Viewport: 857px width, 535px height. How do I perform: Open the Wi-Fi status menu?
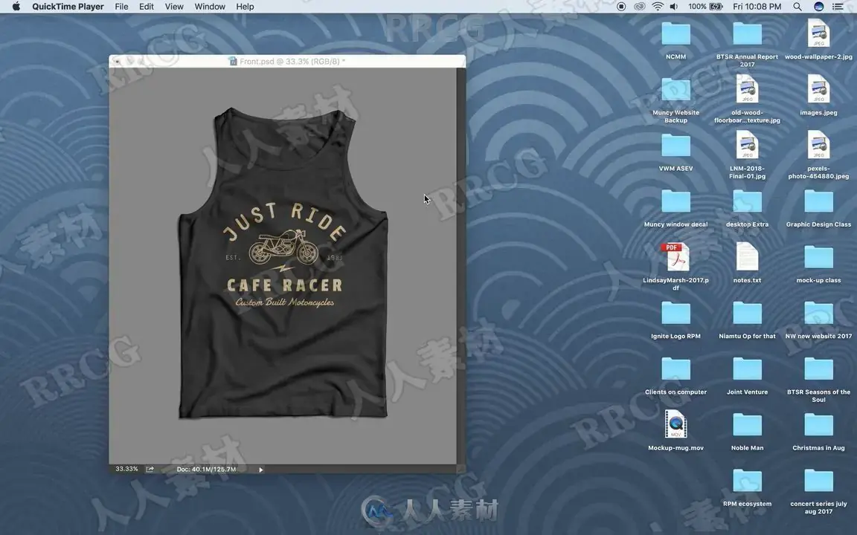click(x=658, y=7)
